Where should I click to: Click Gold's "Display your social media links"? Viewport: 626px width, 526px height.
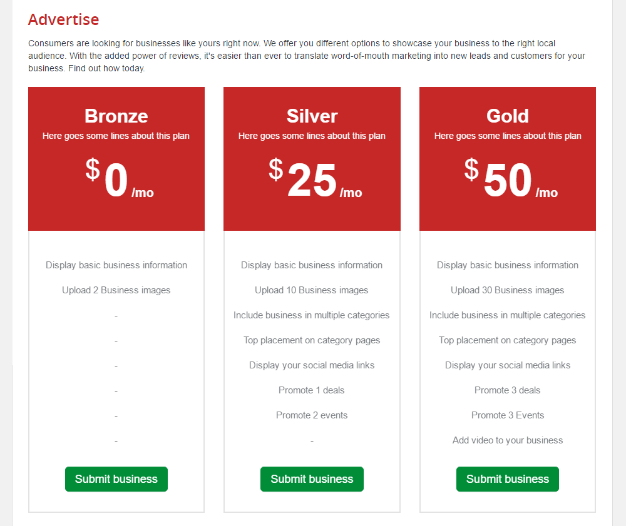pyautogui.click(x=508, y=365)
